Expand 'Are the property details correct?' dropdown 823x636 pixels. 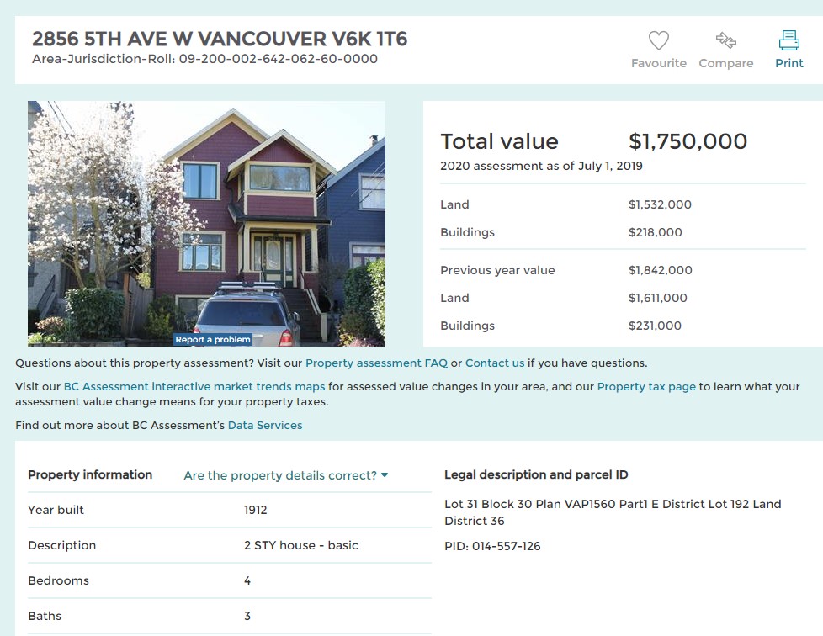[286, 475]
